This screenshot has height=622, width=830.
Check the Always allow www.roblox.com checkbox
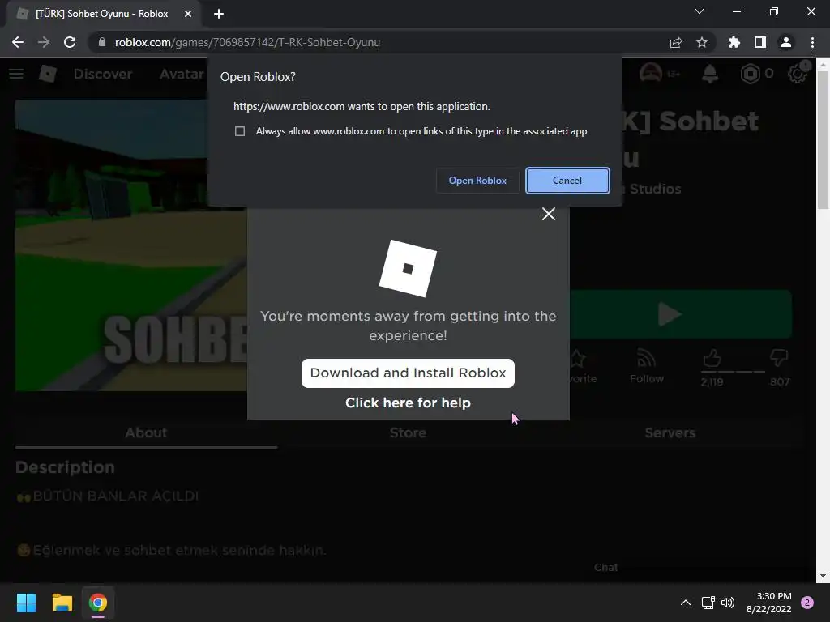click(240, 131)
